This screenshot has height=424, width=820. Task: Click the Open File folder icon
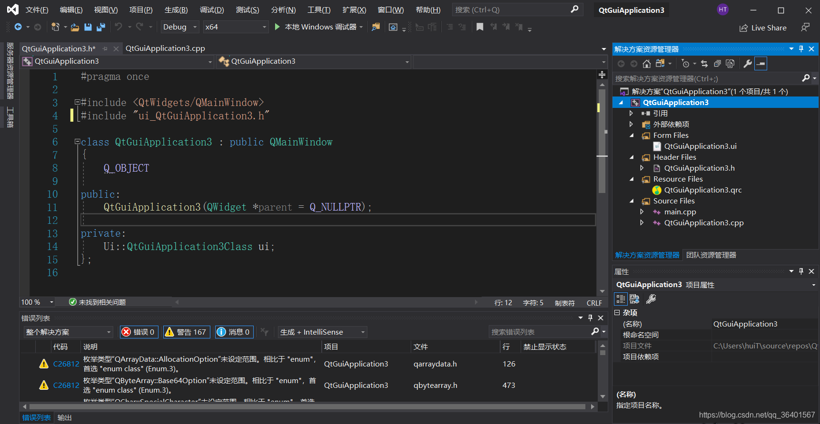[x=75, y=27]
